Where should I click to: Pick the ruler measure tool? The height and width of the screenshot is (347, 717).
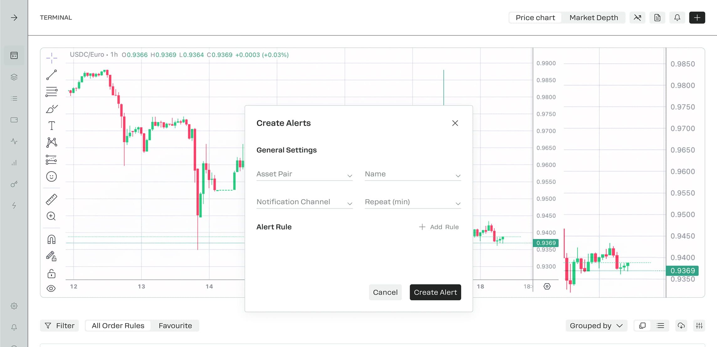coord(51,199)
